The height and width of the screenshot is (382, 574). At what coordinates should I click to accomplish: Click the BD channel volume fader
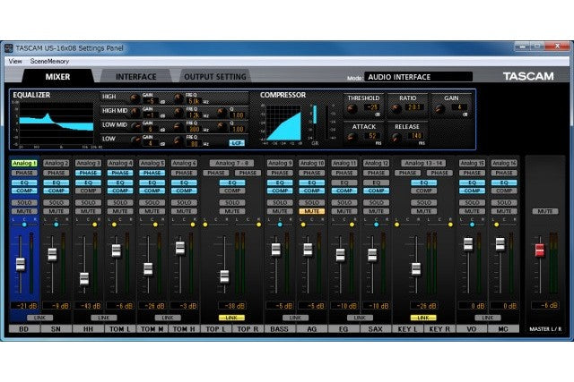pyautogui.click(x=21, y=264)
